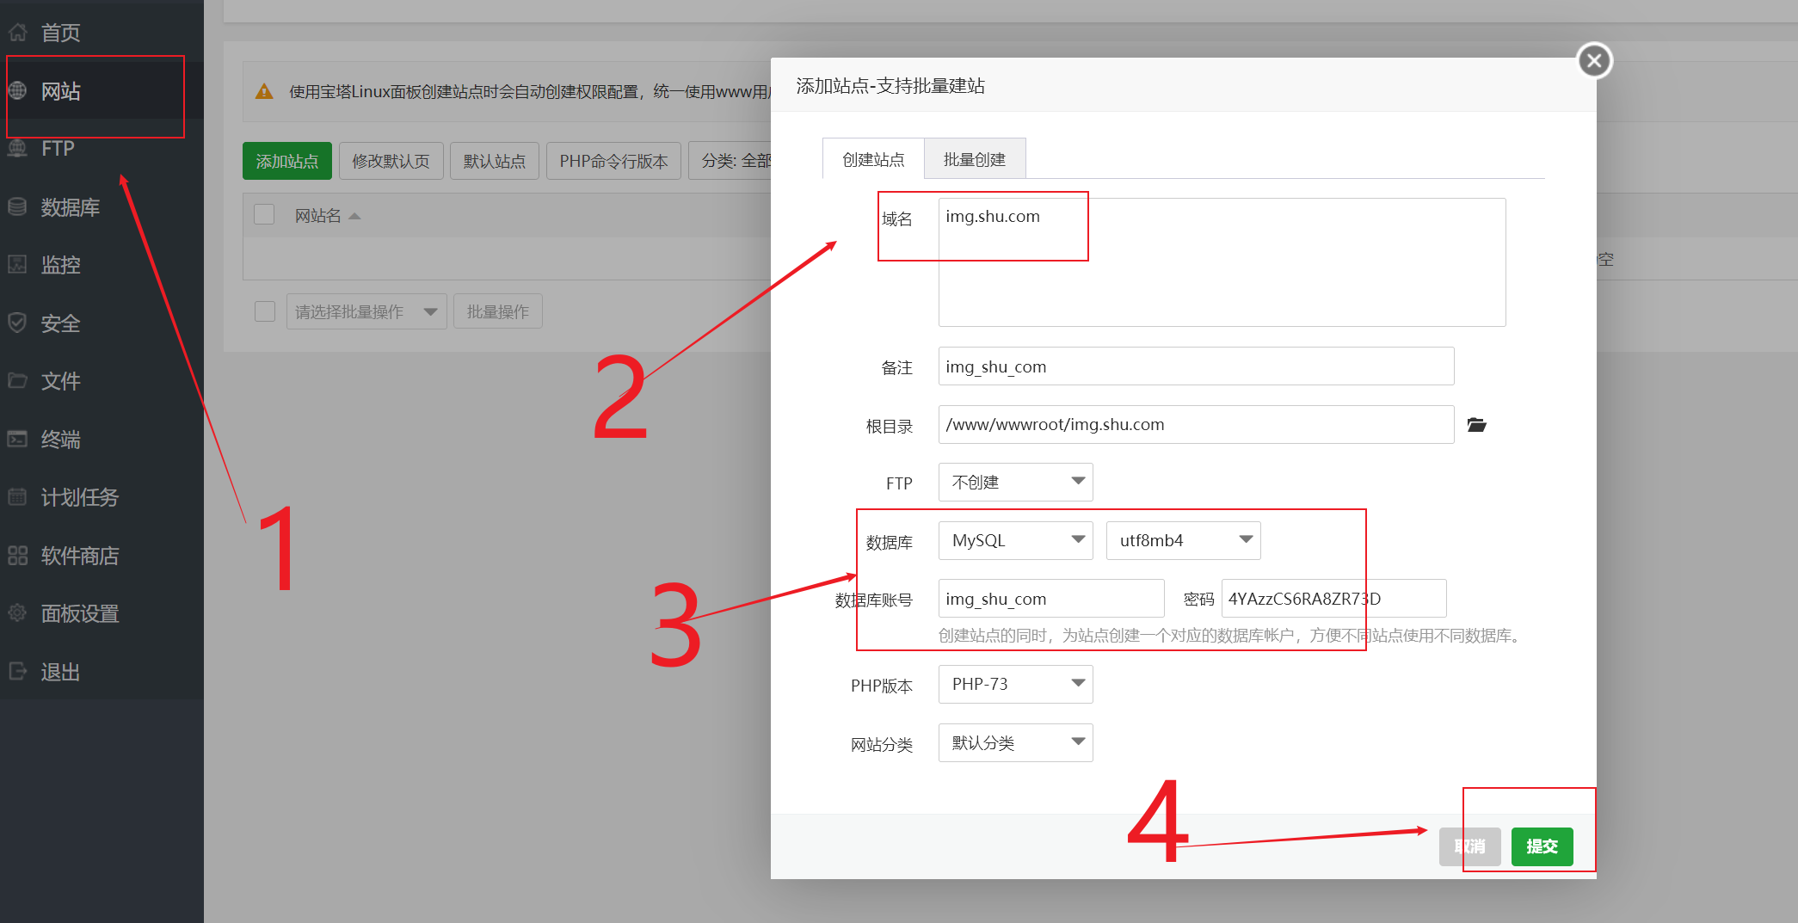Screen dimensions: 1798x923
Task: Expand the utf8mb4 charset dropdown
Action: click(x=1183, y=540)
